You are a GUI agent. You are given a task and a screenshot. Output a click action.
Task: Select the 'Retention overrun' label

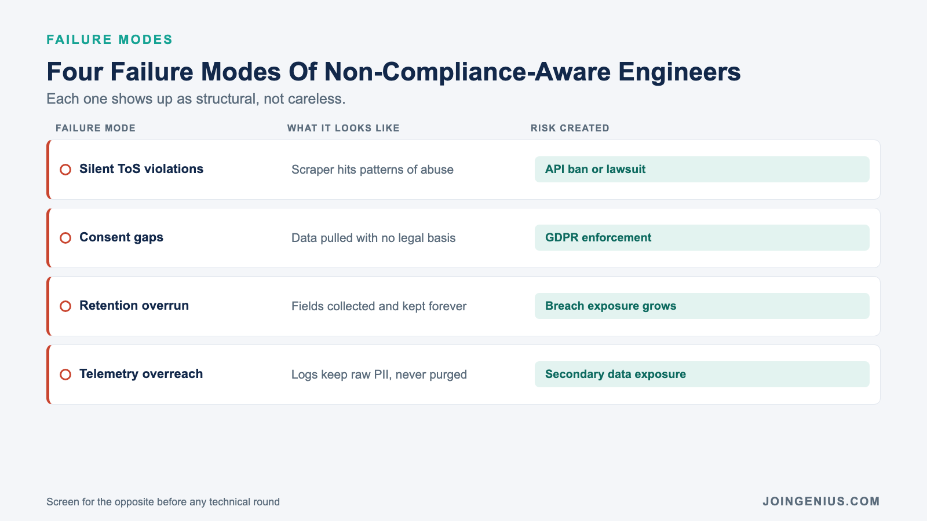pyautogui.click(x=134, y=306)
